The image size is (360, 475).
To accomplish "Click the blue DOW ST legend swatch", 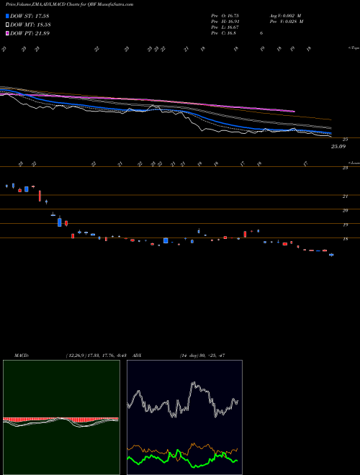I will [x=7, y=16].
